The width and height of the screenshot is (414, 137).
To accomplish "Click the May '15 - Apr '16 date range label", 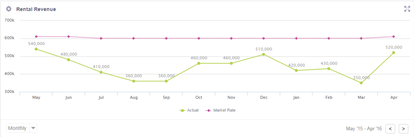I will (x=364, y=128).
